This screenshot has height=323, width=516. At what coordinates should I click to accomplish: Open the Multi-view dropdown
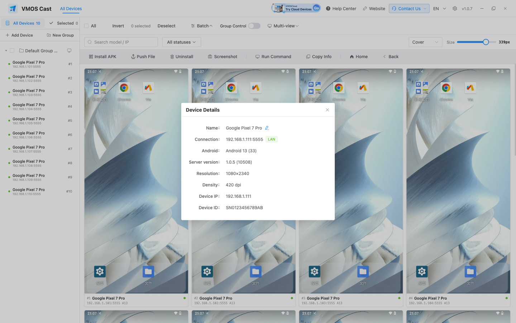283,26
